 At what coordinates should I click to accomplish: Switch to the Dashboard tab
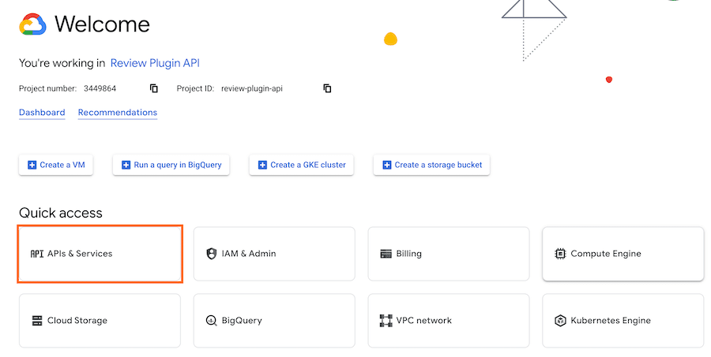coord(42,113)
